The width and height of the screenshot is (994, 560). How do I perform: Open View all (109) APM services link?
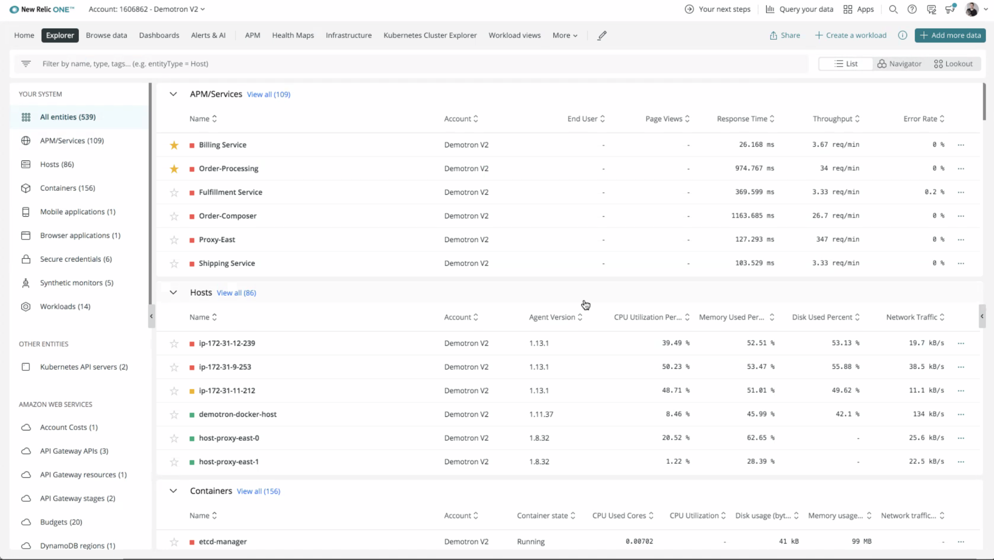pos(269,94)
